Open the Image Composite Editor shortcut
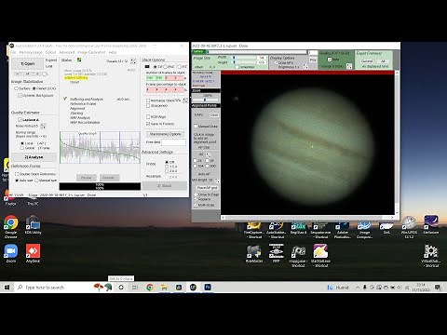This screenshot has width=447, height=335. click(364, 230)
